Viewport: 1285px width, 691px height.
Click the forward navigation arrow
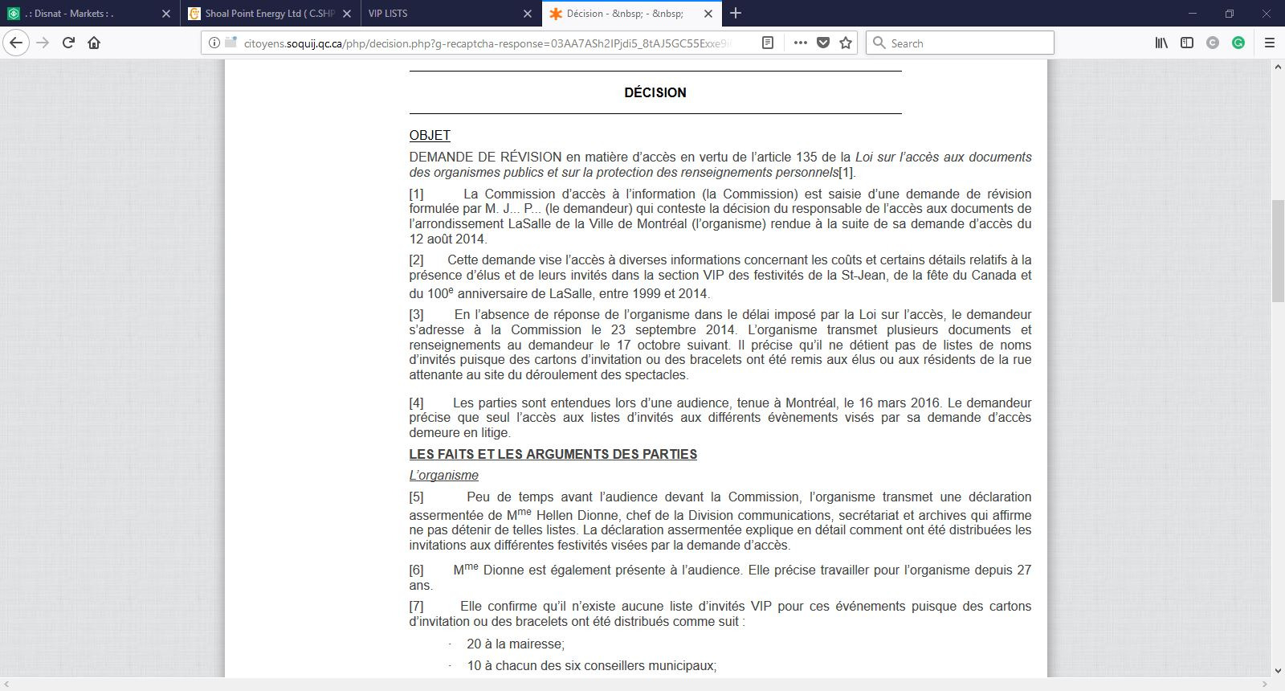pyautogui.click(x=43, y=43)
